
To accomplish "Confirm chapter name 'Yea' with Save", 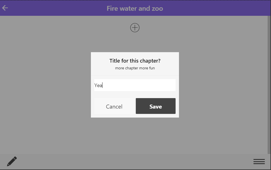I will 156,106.
